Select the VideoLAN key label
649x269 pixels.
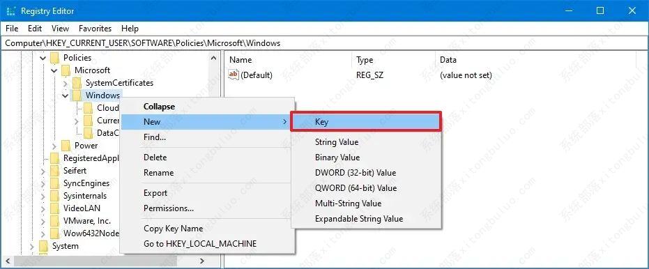(82, 208)
